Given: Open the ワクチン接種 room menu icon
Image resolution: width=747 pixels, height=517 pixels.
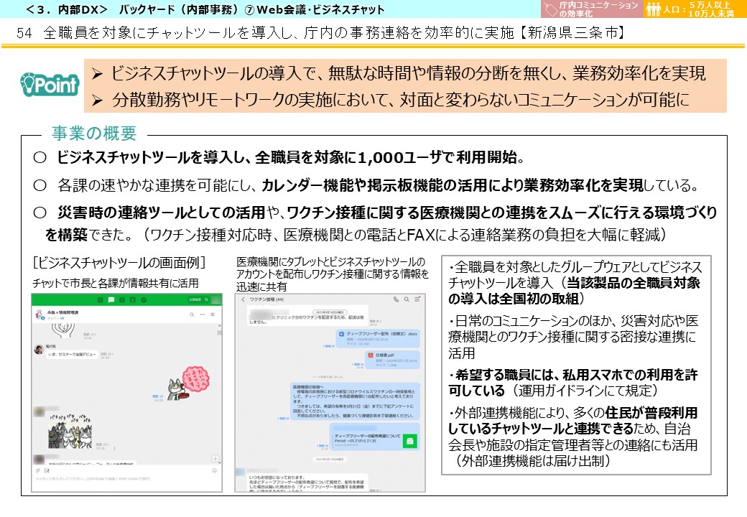Looking at the screenshot, I should [x=417, y=300].
